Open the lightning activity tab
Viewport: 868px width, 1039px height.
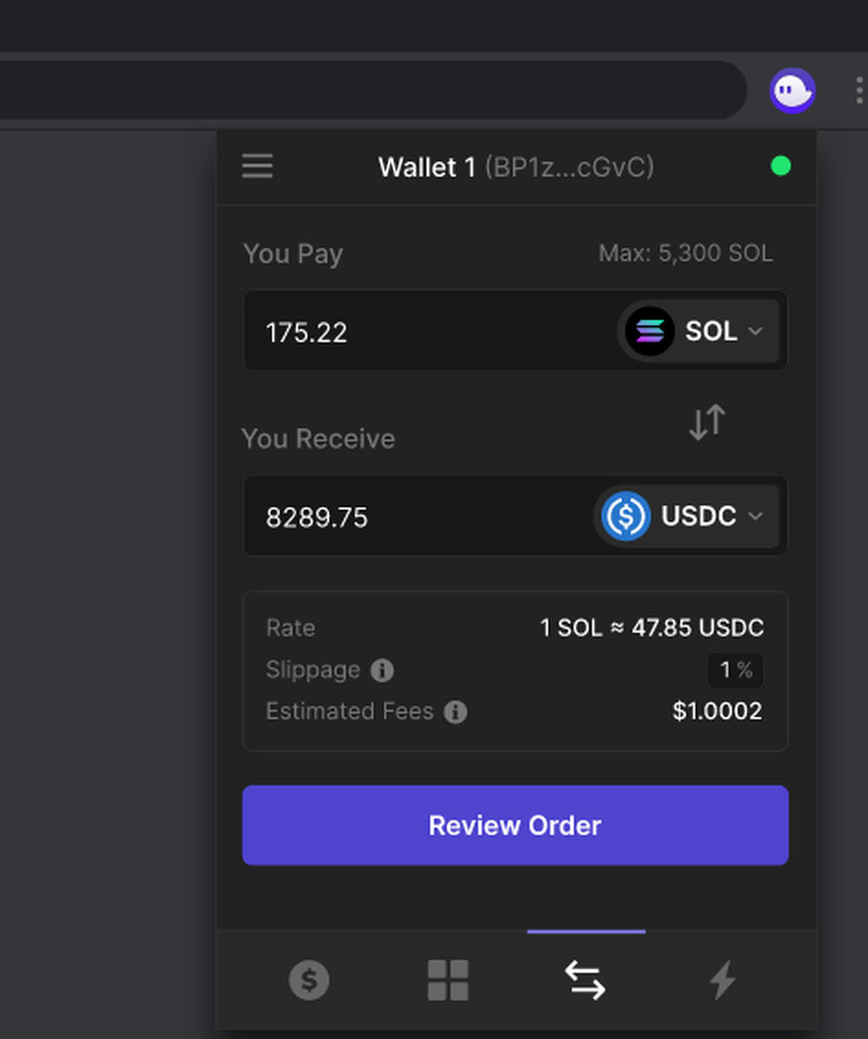point(723,979)
